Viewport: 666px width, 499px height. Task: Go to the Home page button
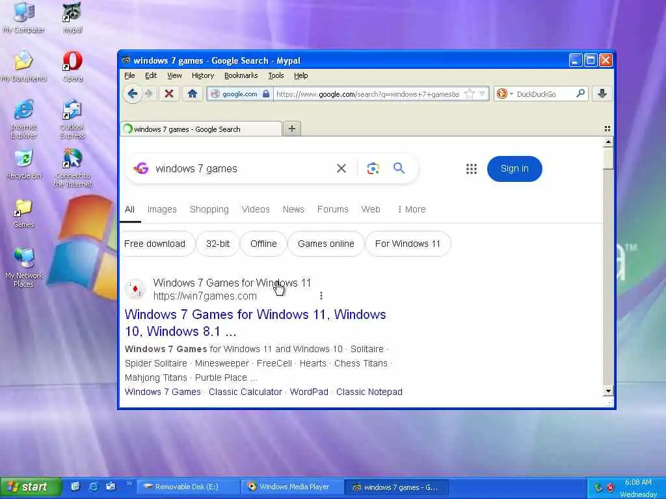(192, 94)
